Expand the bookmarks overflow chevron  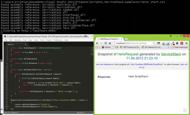coord(168,47)
